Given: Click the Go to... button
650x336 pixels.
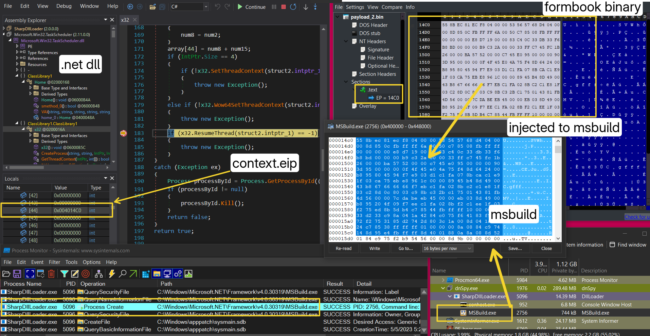Looking at the screenshot, I should click(x=406, y=248).
